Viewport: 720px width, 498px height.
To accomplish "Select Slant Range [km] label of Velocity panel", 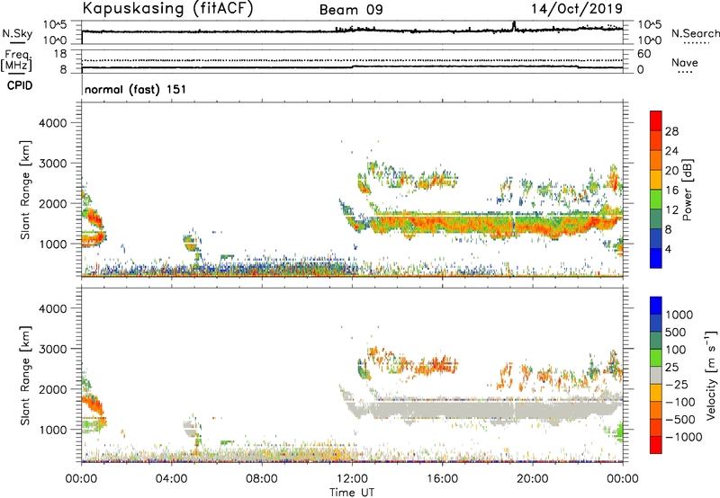I will (25, 376).
